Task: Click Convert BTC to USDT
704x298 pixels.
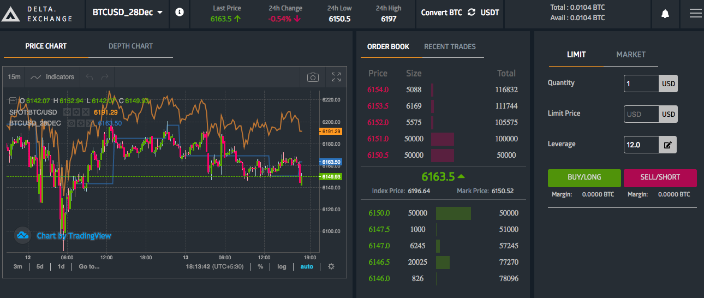Action: point(460,12)
